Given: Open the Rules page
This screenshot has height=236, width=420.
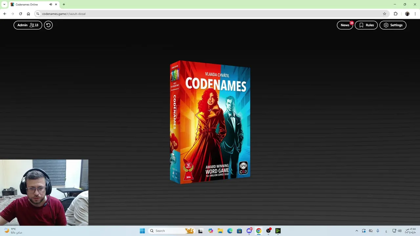Looking at the screenshot, I should (366, 25).
